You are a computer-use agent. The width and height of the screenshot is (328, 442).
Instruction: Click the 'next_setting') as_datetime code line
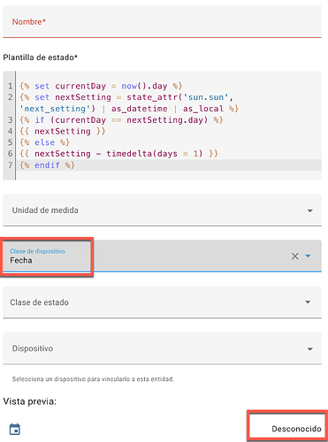coord(129,109)
